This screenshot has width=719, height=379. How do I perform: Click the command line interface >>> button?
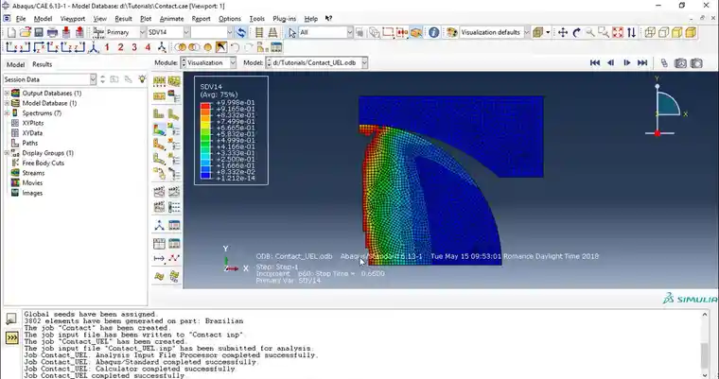pos(11,337)
